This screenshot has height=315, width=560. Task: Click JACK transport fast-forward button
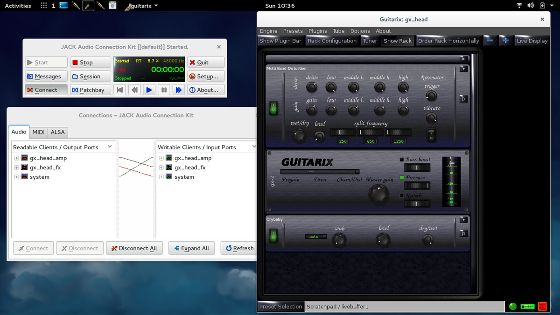click(x=178, y=90)
